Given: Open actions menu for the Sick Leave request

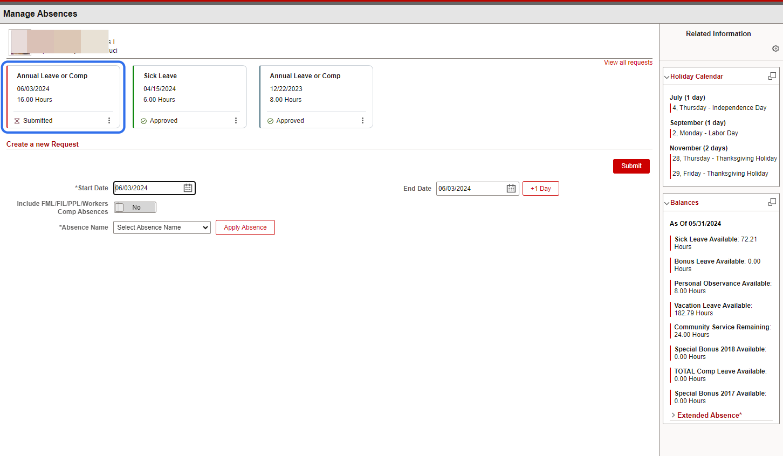Looking at the screenshot, I should coord(236,121).
